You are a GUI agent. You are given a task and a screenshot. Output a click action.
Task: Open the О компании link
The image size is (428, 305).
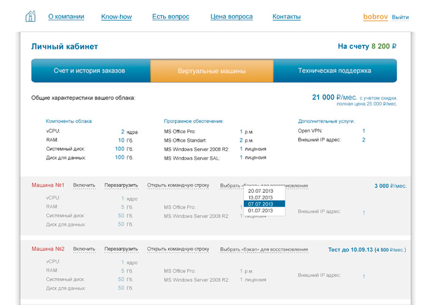coord(66,16)
